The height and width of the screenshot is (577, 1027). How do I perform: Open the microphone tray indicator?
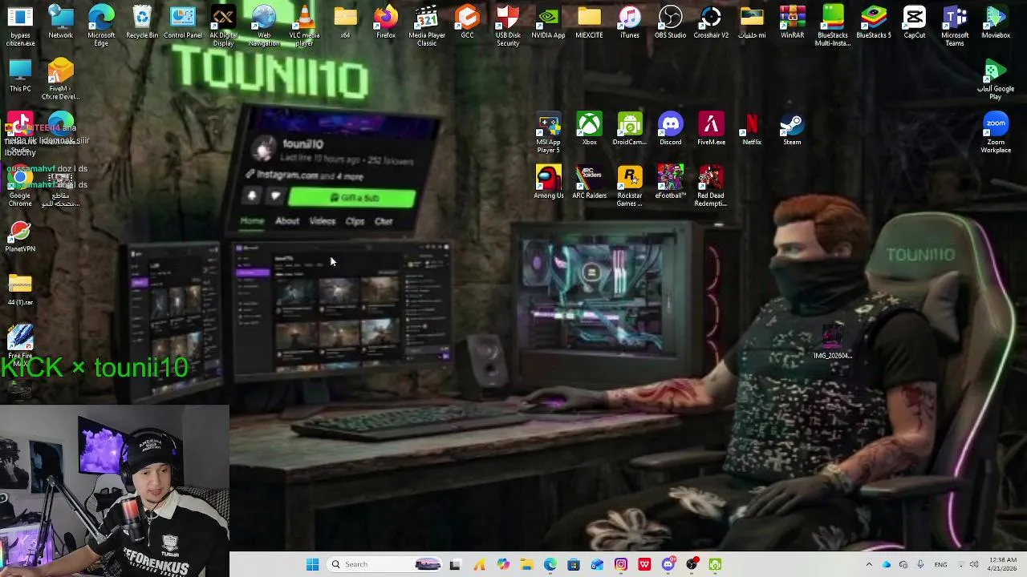point(920,564)
